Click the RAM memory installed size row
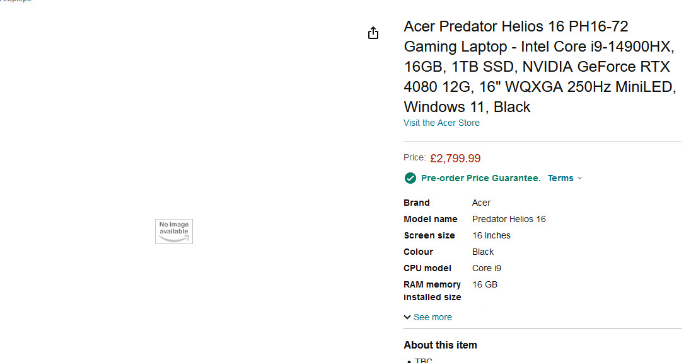The image size is (691, 363). click(x=485, y=284)
